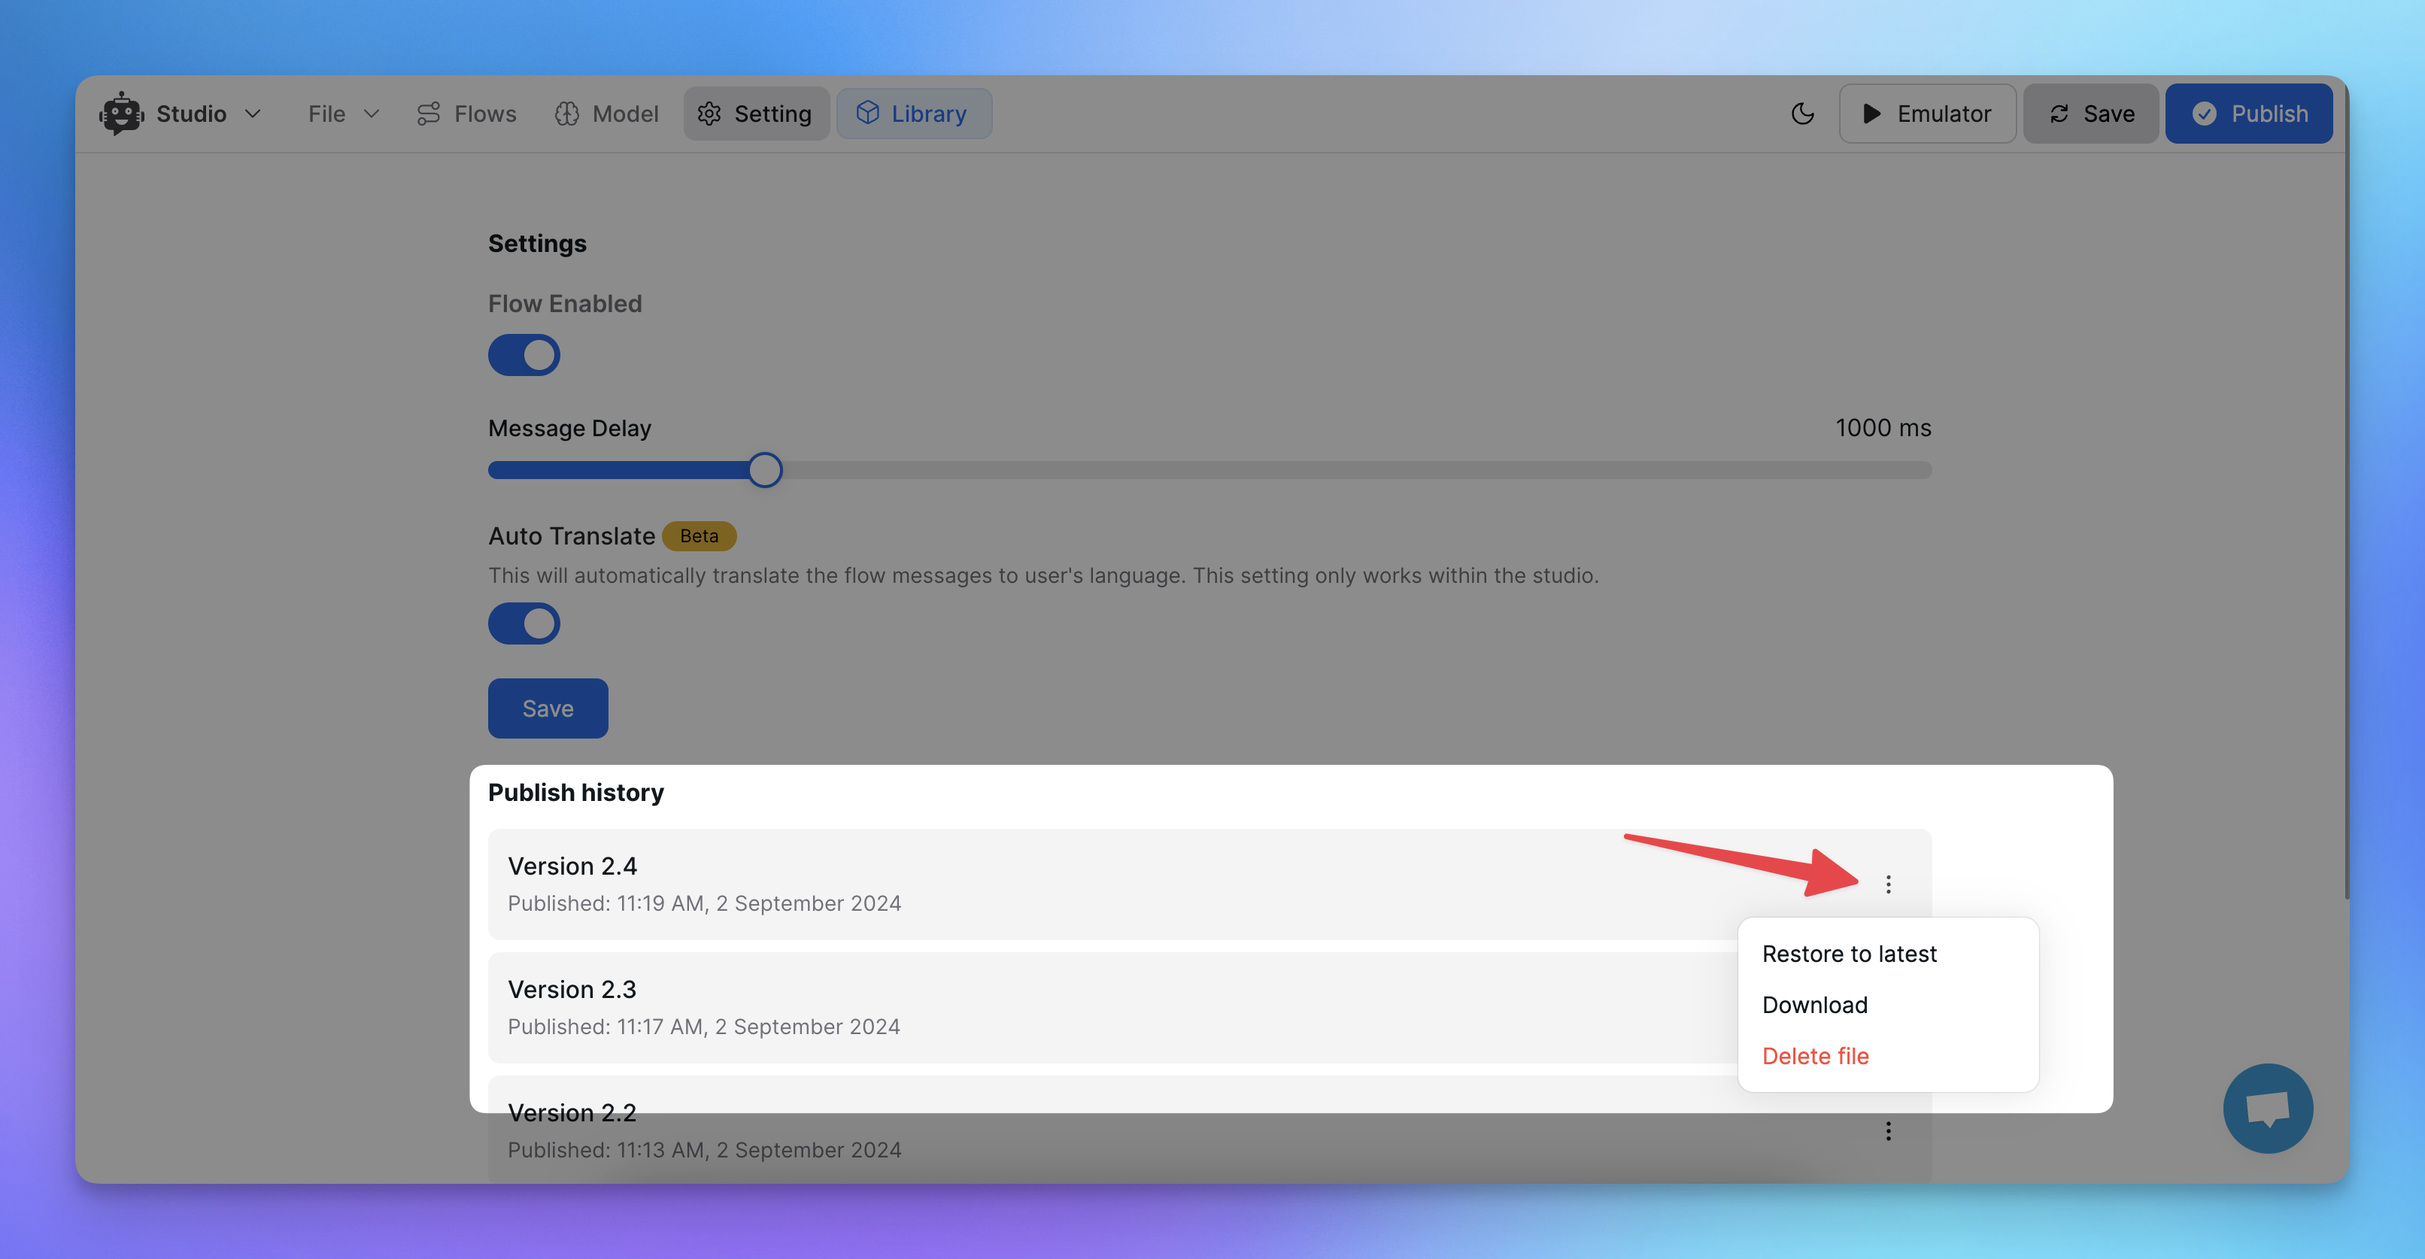This screenshot has width=2425, height=1259.
Task: Click the Beta badge
Action: point(700,536)
